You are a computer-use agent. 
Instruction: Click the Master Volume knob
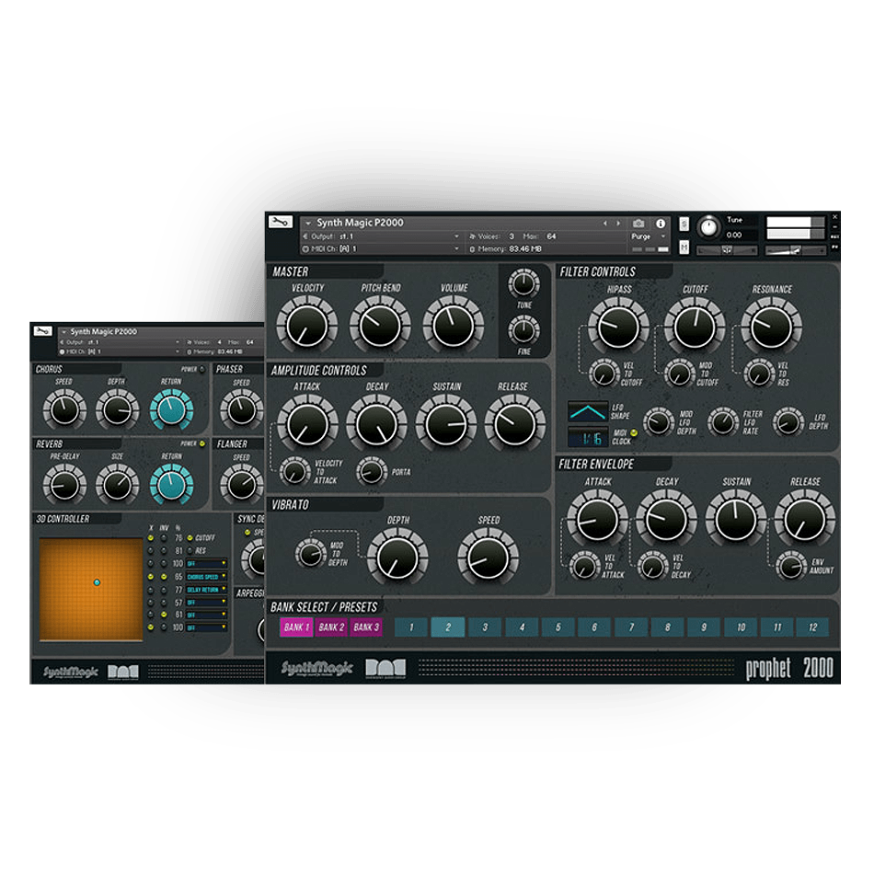[454, 325]
